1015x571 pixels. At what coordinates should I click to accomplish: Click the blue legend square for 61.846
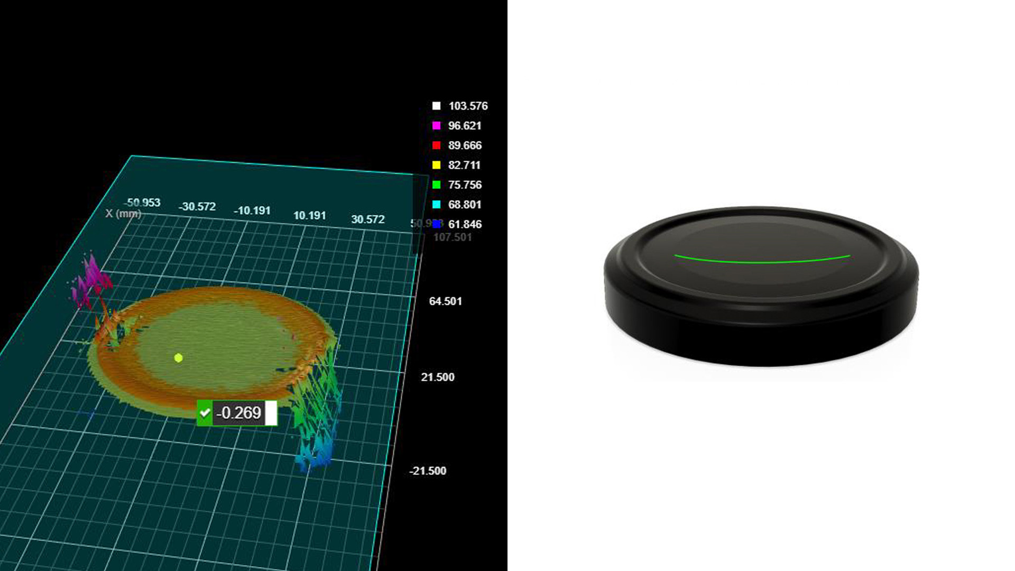click(x=437, y=224)
